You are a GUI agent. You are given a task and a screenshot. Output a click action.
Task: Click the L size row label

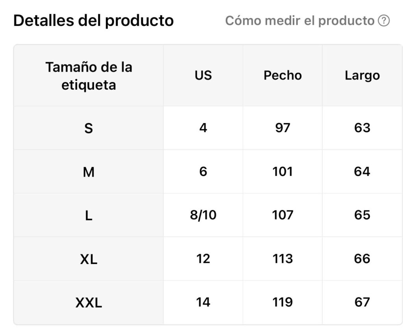point(89,215)
